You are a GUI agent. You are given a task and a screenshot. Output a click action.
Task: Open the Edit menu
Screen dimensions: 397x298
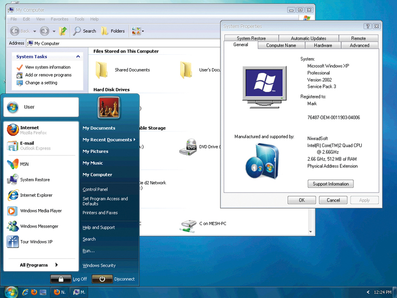pyautogui.click(x=26, y=19)
